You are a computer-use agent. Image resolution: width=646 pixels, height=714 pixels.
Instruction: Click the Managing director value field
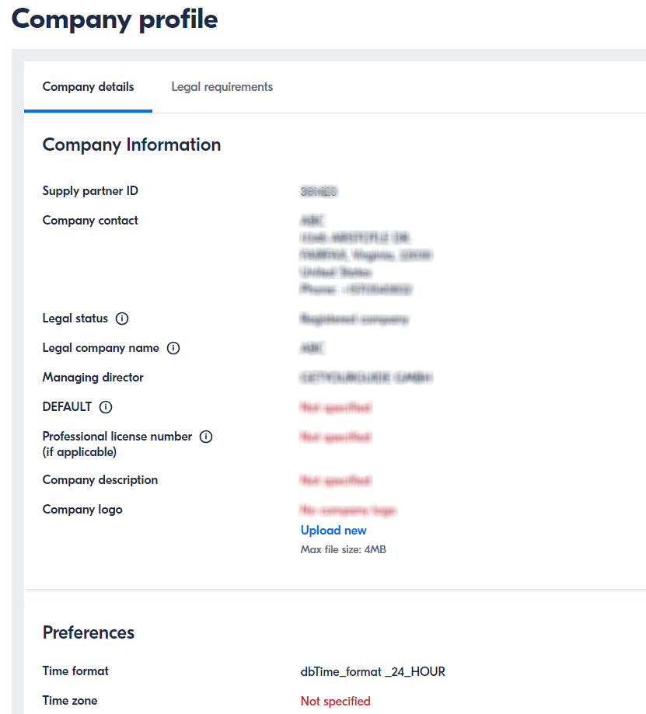[366, 377]
